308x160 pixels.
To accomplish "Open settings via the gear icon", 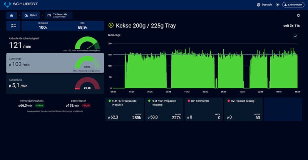I will [298, 15].
